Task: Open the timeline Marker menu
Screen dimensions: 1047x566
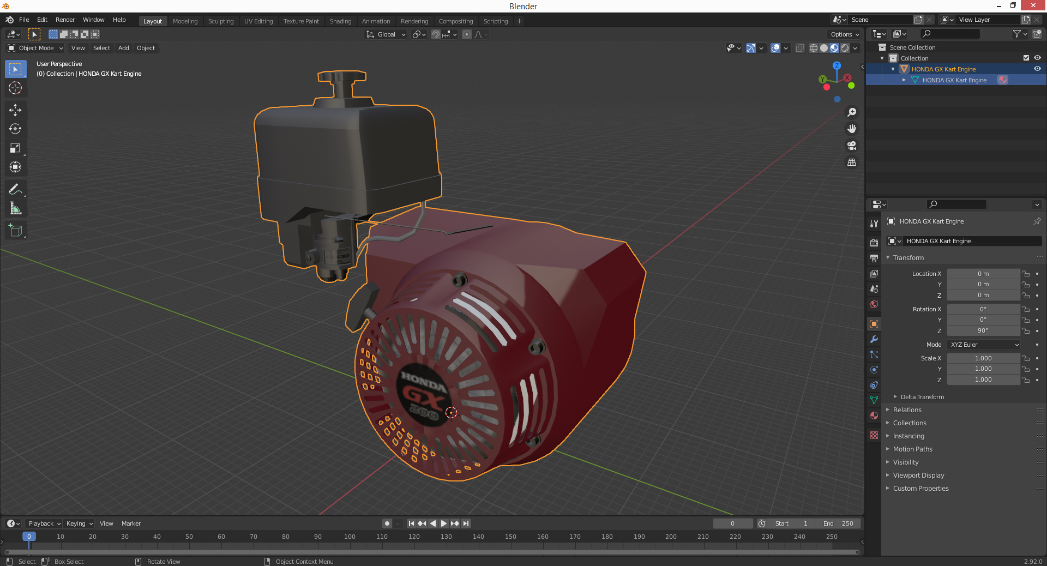Action: click(x=131, y=523)
